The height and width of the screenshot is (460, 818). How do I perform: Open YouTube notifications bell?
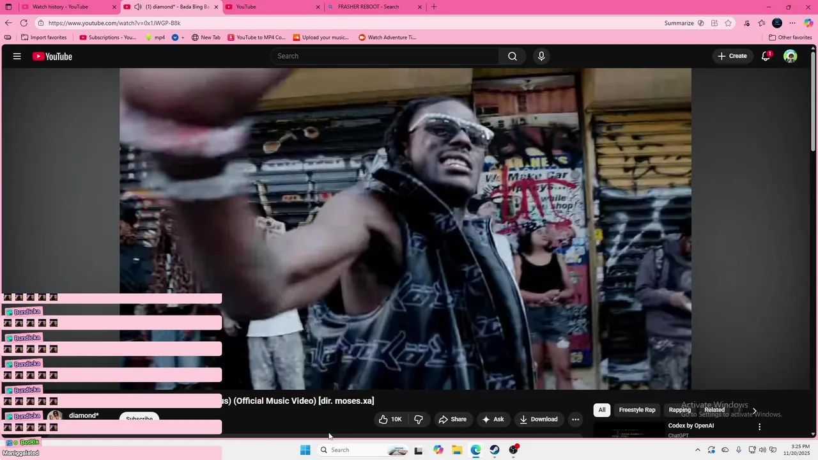point(766,56)
